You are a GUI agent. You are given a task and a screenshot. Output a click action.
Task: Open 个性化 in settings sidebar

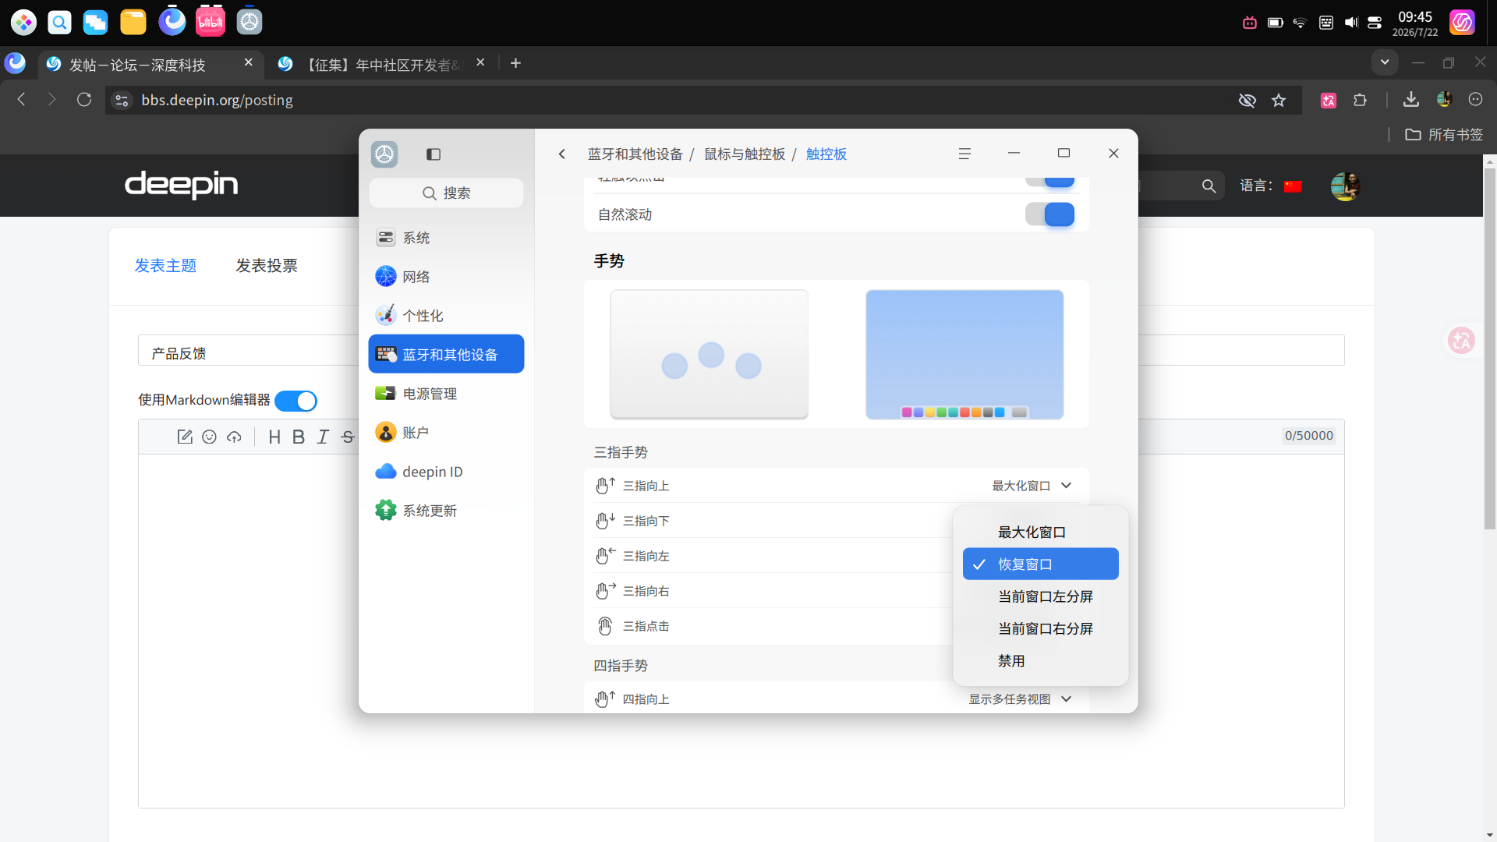(446, 316)
